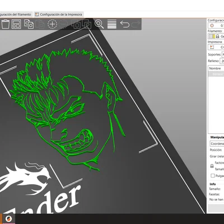
Task: Click the lock icon beside the filament preset
Action: tap(217, 36)
